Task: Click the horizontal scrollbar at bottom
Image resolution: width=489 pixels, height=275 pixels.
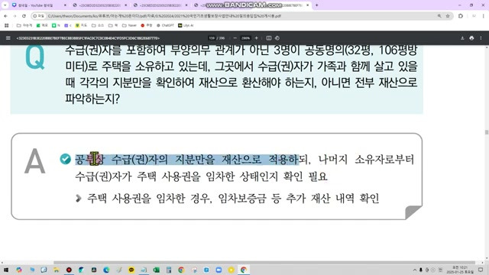Action: click(x=264, y=263)
